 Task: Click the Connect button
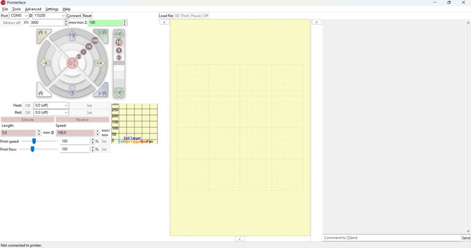(74, 16)
